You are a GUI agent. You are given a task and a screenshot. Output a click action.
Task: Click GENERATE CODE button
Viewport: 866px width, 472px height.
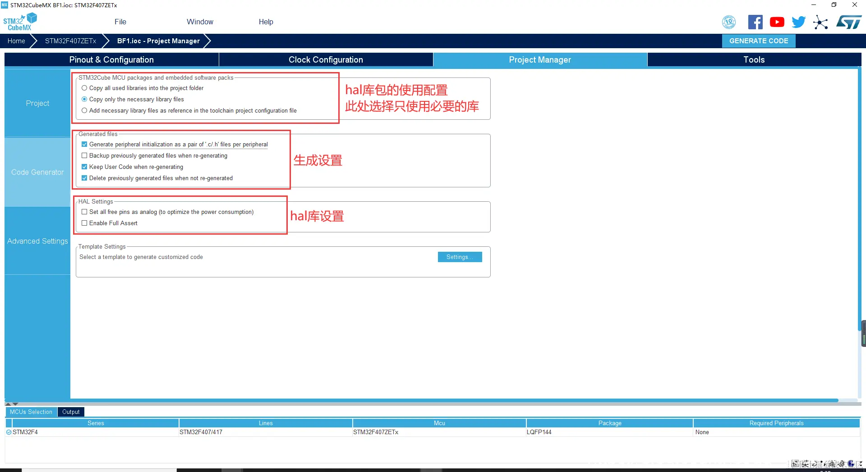759,41
